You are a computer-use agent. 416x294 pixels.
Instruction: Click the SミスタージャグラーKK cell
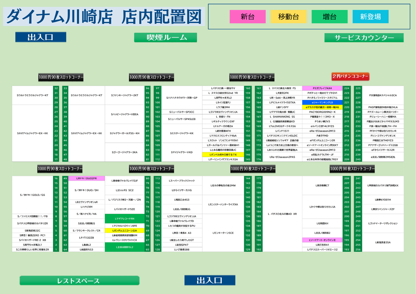click(x=182, y=133)
